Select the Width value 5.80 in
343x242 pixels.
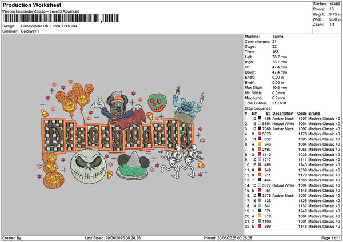tap(334, 19)
